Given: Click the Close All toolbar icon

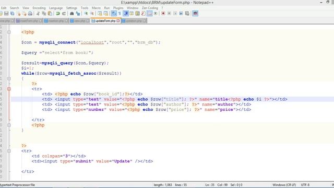Looking at the screenshot, I should [25, 14].
